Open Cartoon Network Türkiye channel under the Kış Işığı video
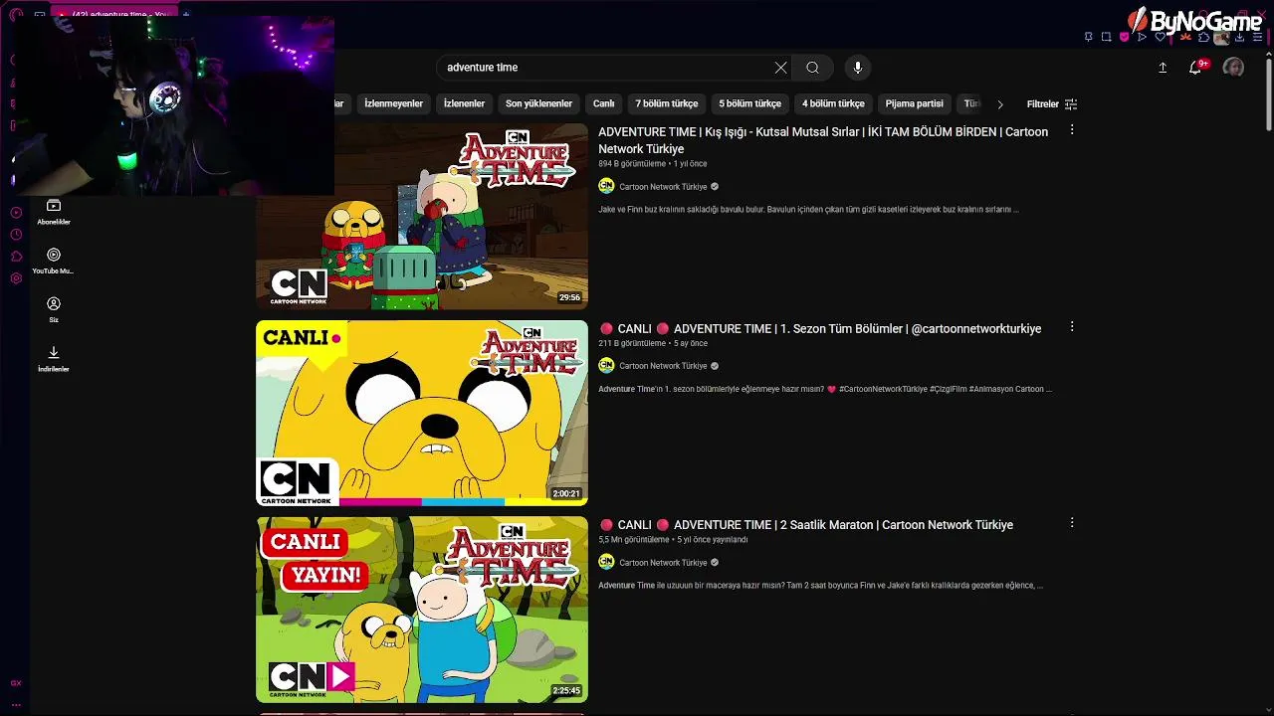This screenshot has height=716, width=1274. pyautogui.click(x=663, y=187)
